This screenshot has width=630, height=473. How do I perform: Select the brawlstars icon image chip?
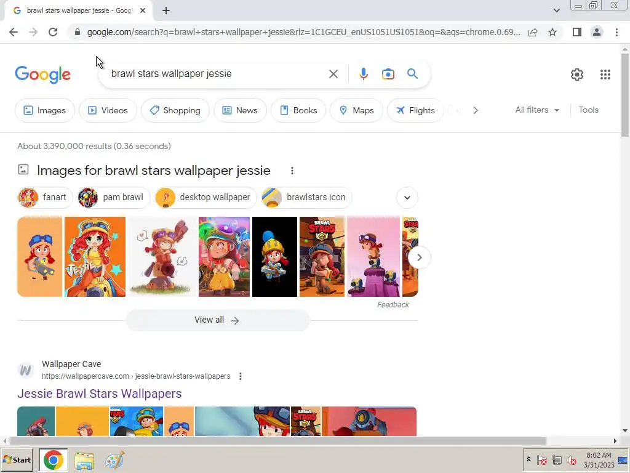tap(306, 198)
